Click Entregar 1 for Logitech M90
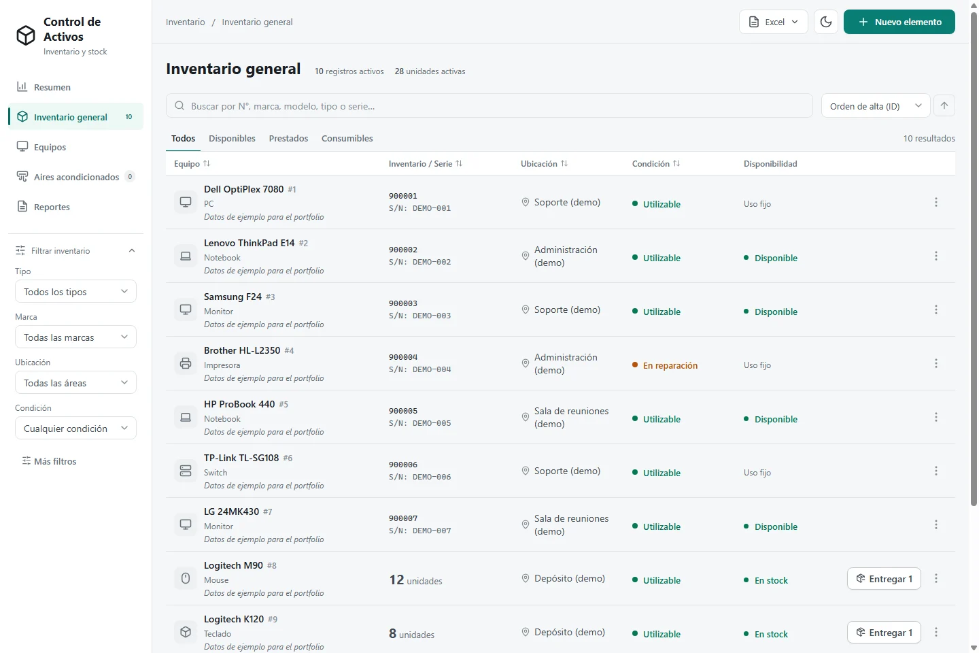979x653 pixels. pyautogui.click(x=884, y=579)
